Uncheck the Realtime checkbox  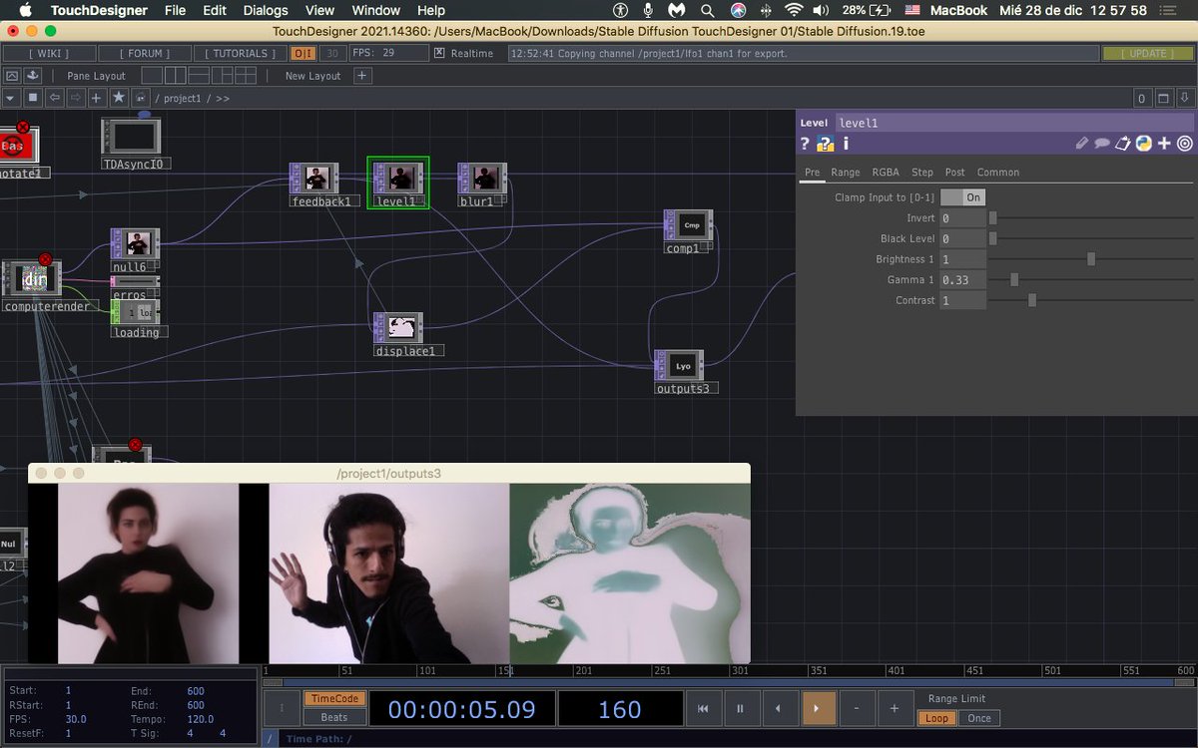click(439, 53)
